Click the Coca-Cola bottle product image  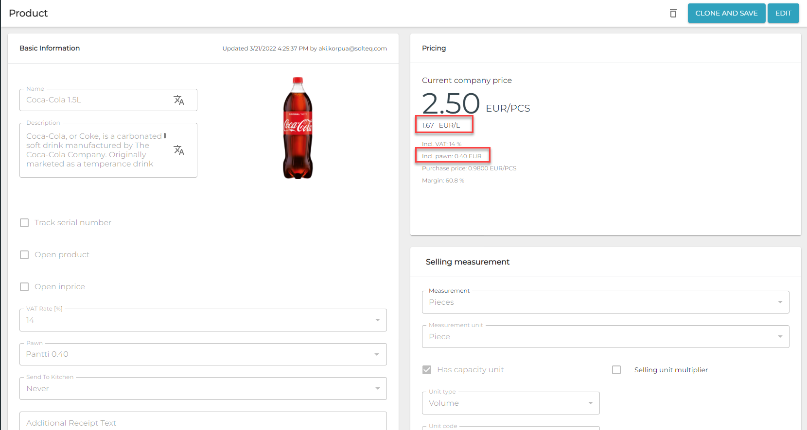298,128
